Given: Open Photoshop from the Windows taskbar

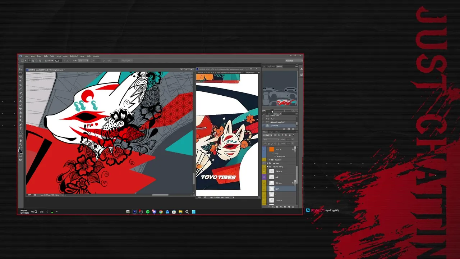Looking at the screenshot, I should [135, 212].
